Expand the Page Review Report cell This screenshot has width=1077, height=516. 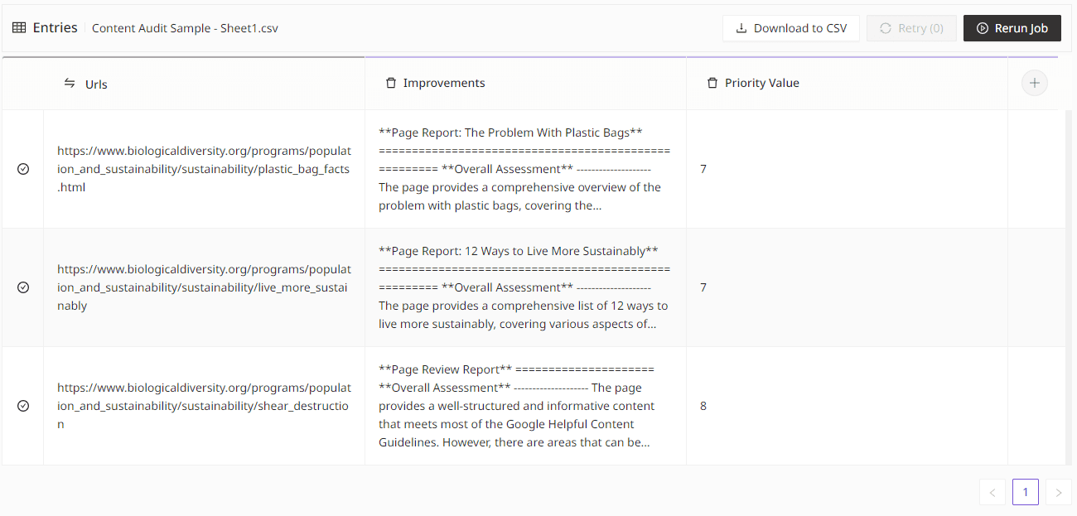[x=524, y=406]
